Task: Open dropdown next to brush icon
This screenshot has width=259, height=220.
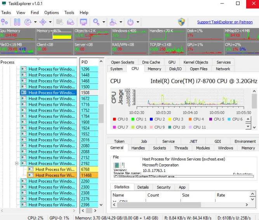Action: click(x=121, y=22)
